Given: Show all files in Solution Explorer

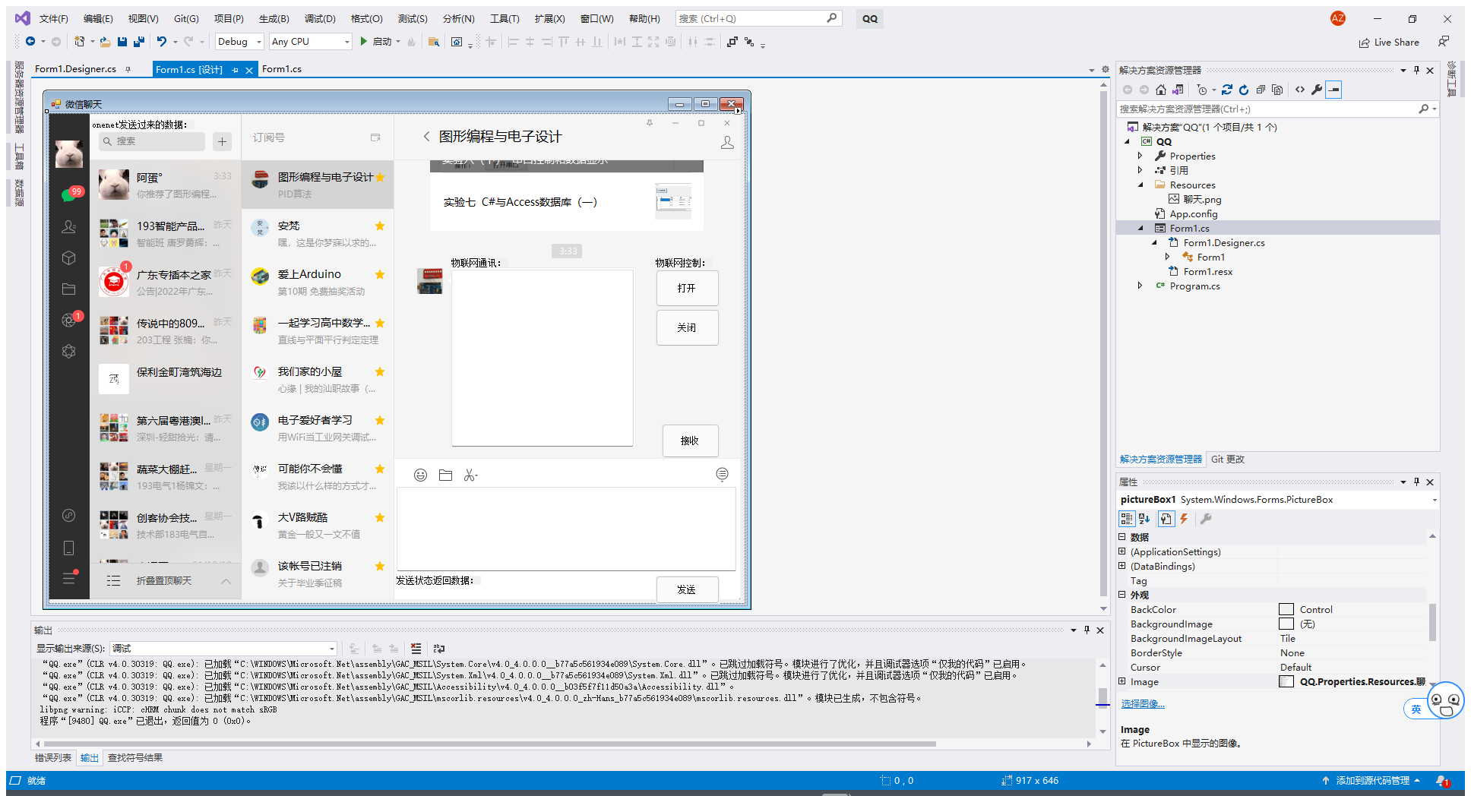Looking at the screenshot, I should tap(1277, 90).
